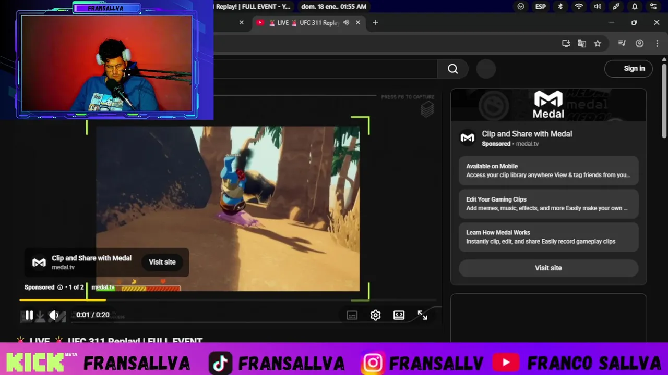Close the tab left of UFC tab

(x=241, y=22)
